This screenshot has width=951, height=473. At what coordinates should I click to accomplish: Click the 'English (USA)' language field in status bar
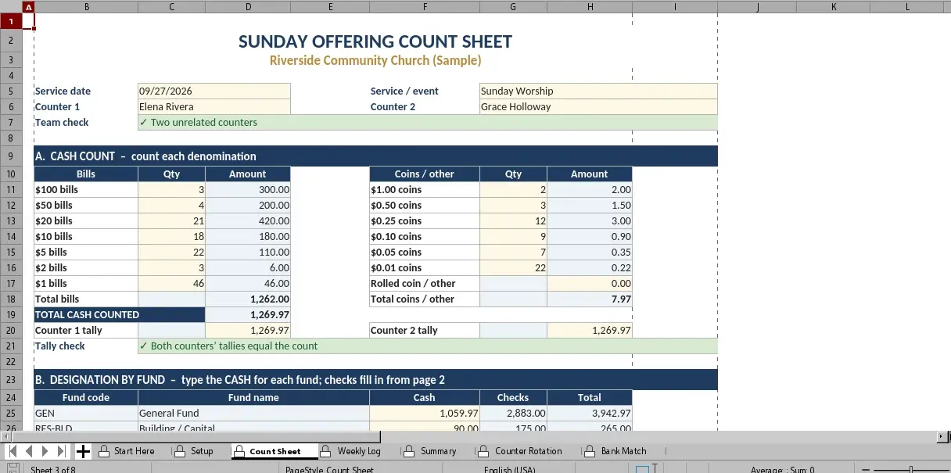click(509, 470)
